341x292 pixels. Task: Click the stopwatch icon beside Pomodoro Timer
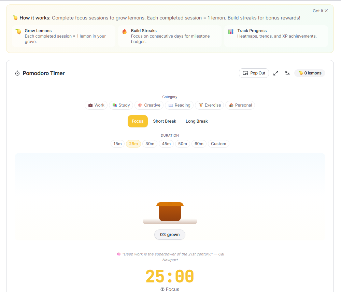click(17, 73)
